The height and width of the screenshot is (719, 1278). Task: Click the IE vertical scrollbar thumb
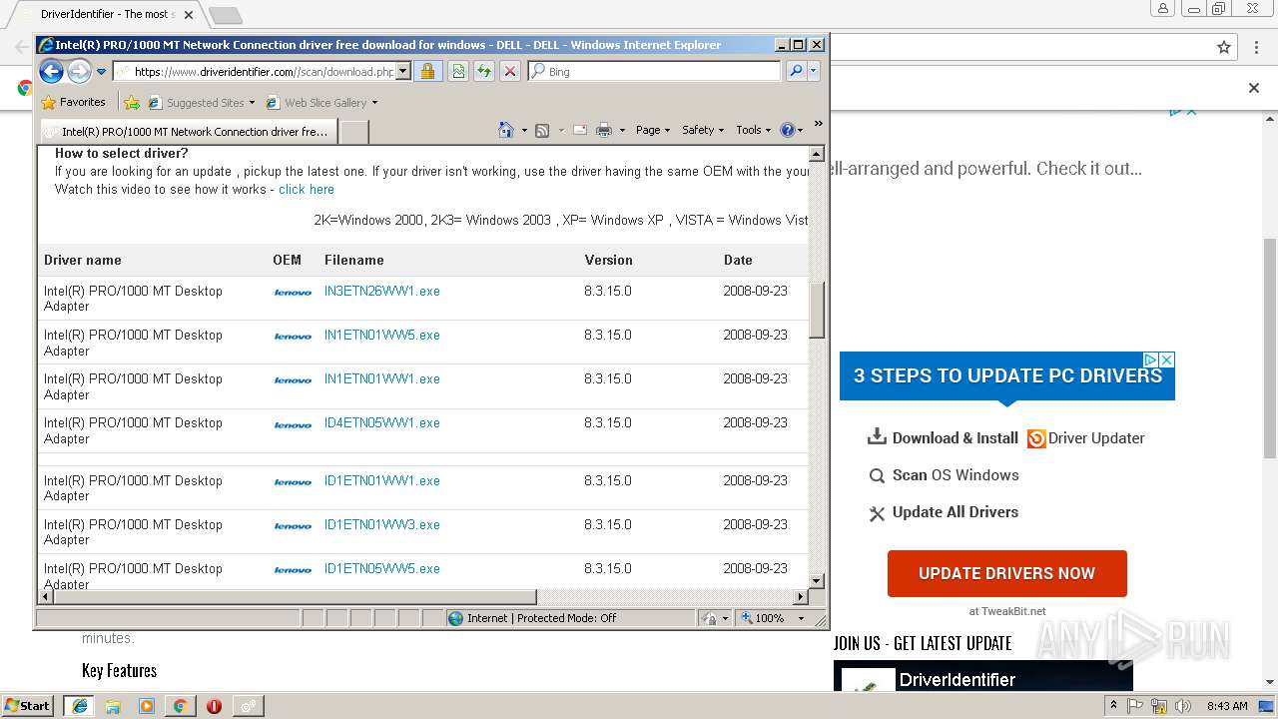(817, 310)
